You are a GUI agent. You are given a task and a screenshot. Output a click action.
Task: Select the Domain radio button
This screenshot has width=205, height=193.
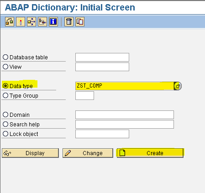click(5, 115)
